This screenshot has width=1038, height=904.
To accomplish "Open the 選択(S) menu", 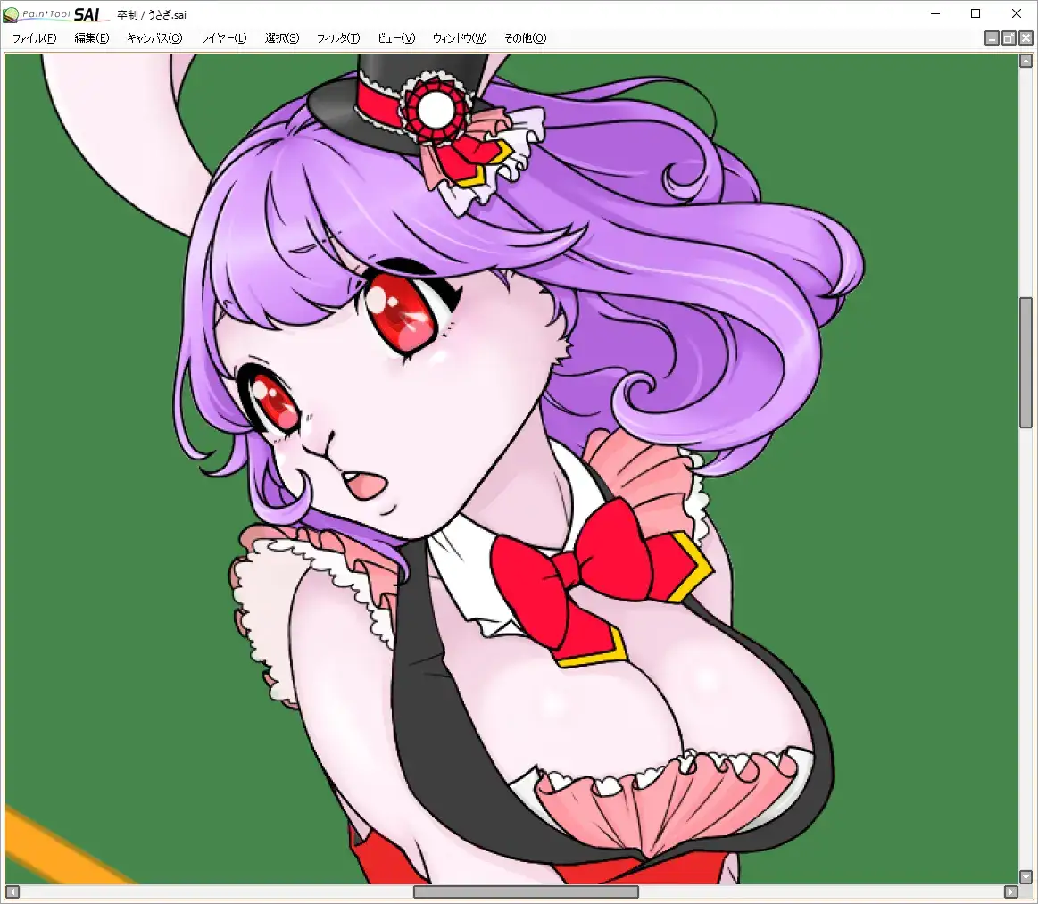I will tap(282, 38).
